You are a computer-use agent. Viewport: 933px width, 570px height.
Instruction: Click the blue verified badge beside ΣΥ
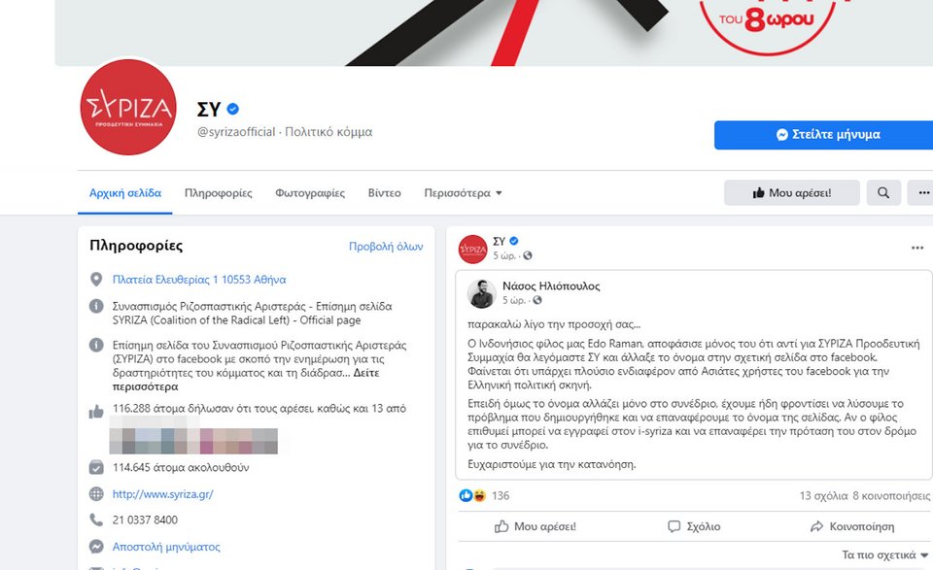233,109
